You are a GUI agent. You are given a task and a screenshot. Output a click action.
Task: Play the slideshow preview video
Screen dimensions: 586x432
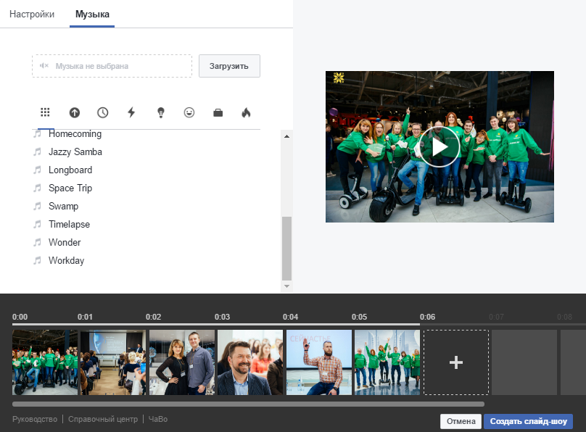(x=439, y=146)
